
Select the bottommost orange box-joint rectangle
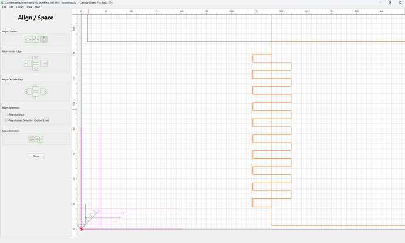[262, 203]
